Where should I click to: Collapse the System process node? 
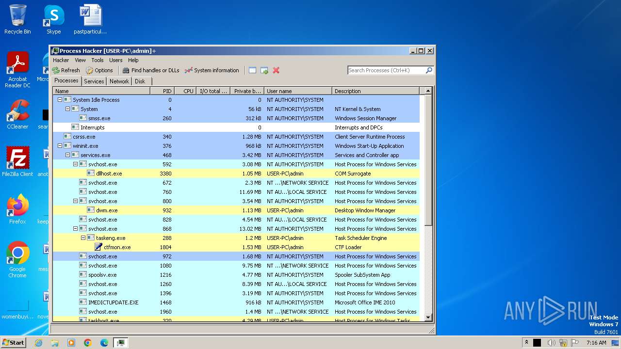click(x=67, y=109)
